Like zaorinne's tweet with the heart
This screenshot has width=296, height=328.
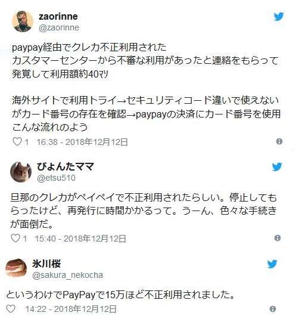[x=17, y=141]
